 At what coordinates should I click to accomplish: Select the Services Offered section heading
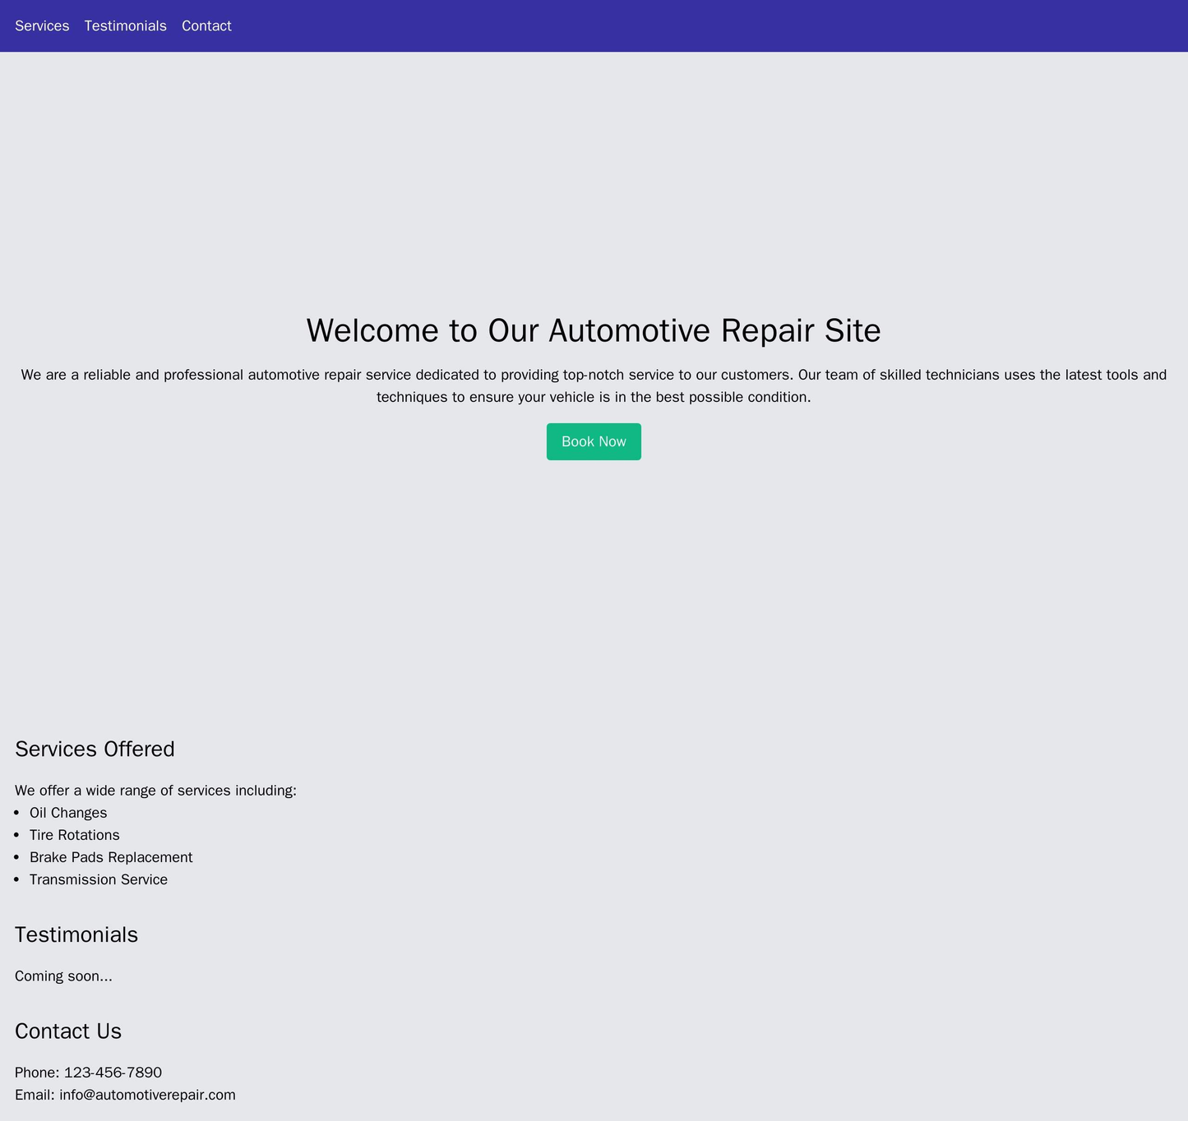[95, 750]
